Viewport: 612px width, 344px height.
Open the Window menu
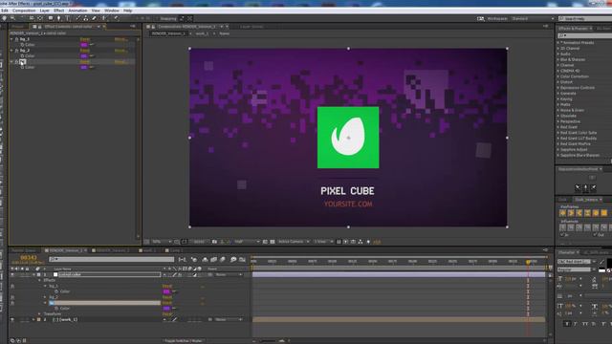coord(112,11)
